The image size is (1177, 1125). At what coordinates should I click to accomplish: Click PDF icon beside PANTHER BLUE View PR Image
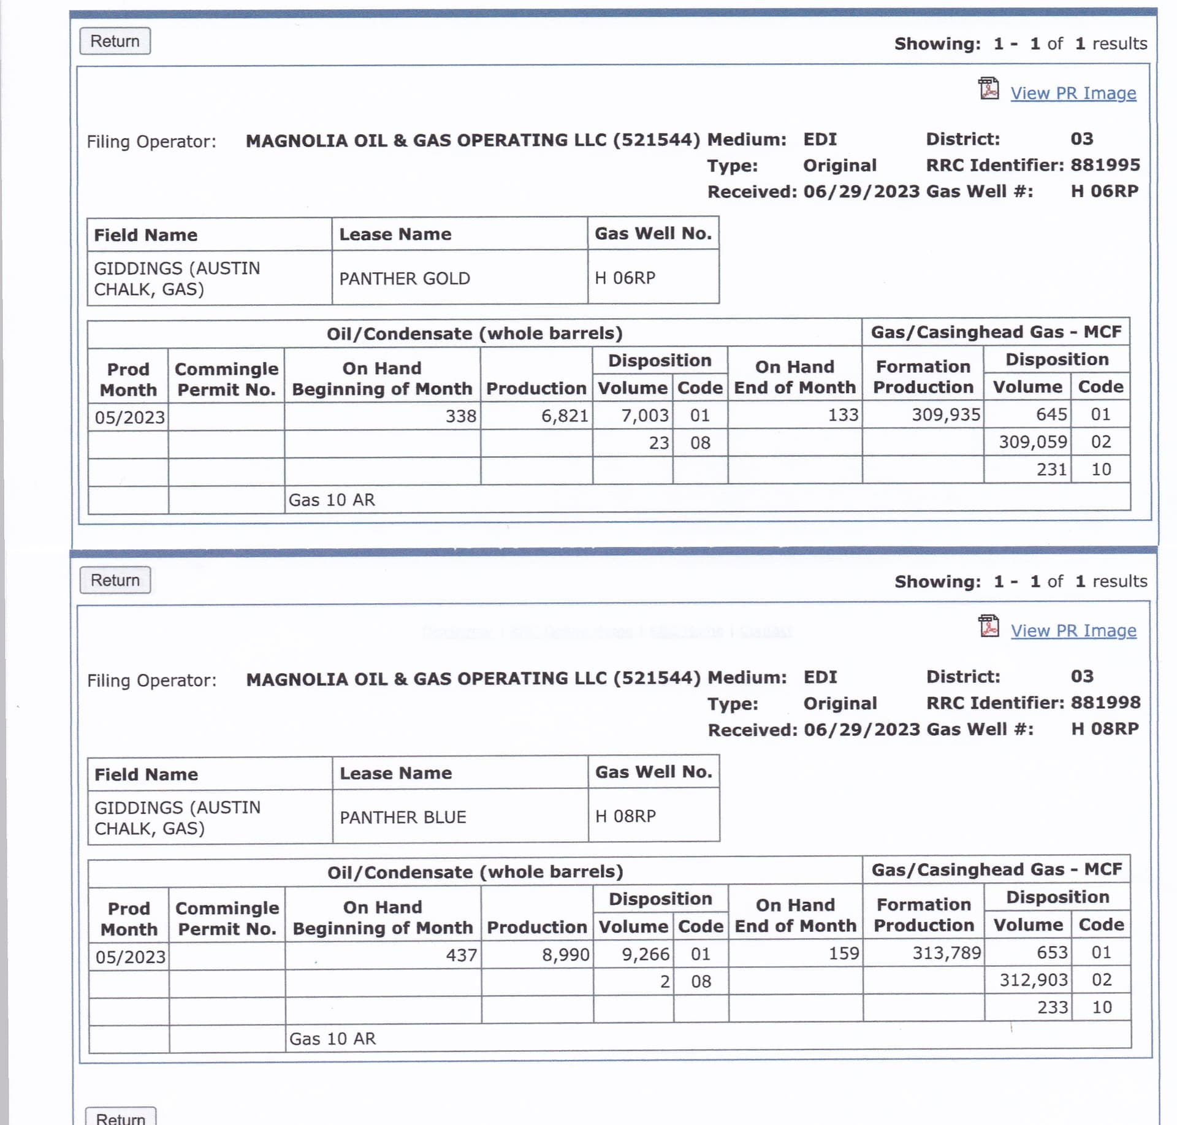pyautogui.click(x=988, y=627)
